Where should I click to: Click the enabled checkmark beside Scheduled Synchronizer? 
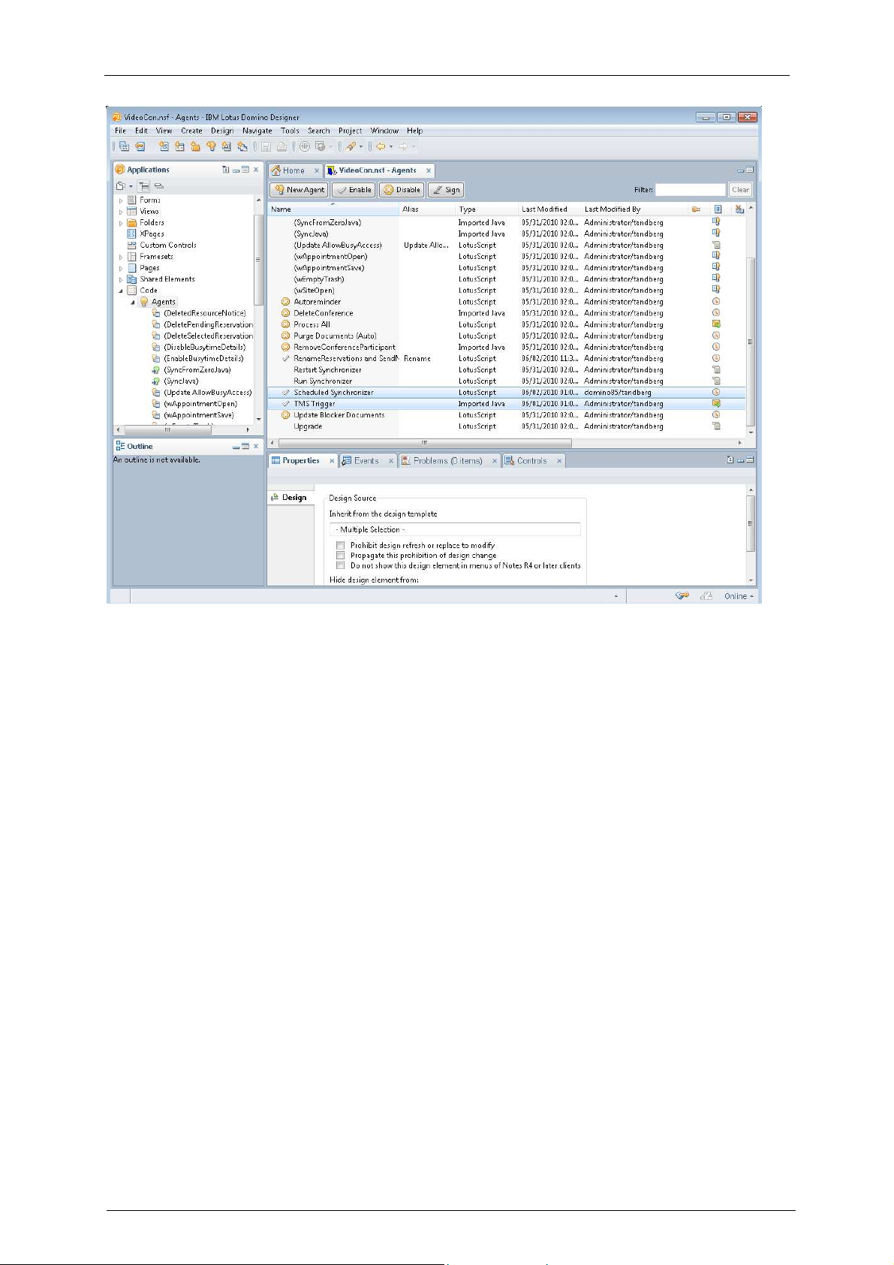[285, 393]
